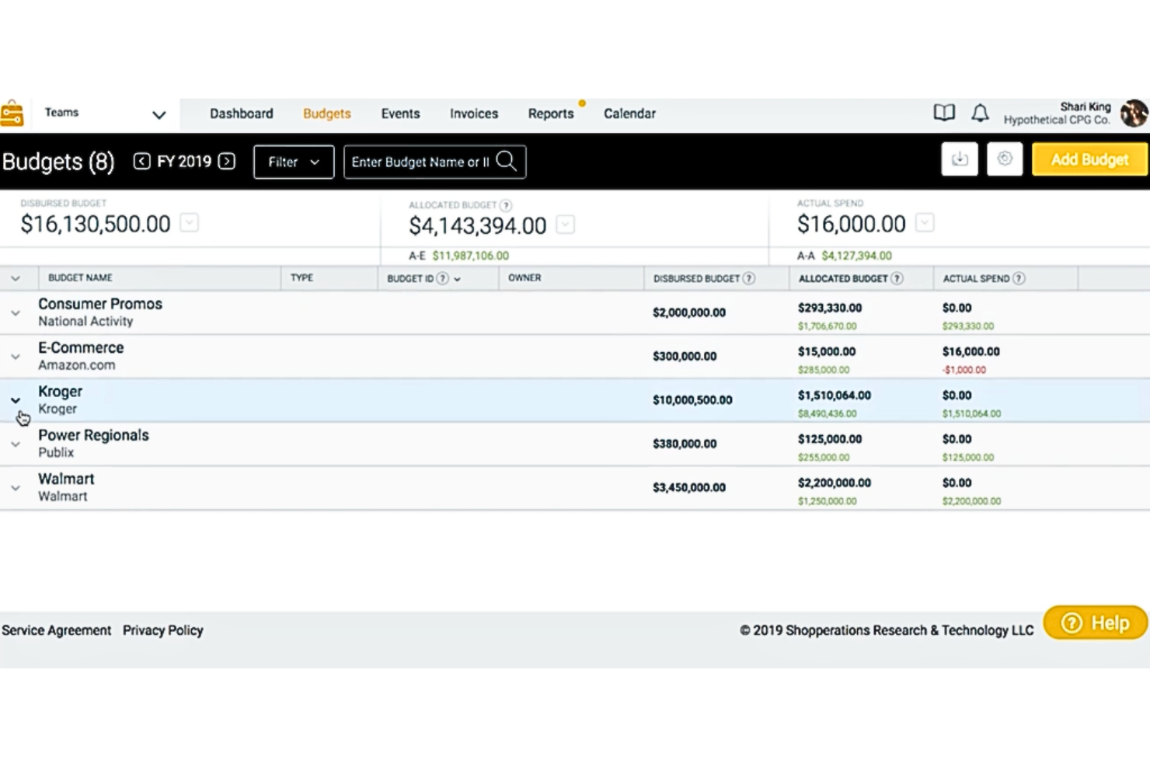Open the Dashboard tab
Viewport: 1150px width, 767px height.
pos(242,113)
